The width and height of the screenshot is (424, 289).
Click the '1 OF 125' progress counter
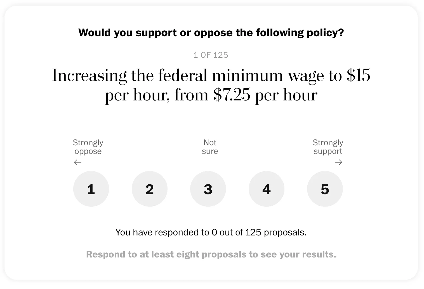(211, 55)
